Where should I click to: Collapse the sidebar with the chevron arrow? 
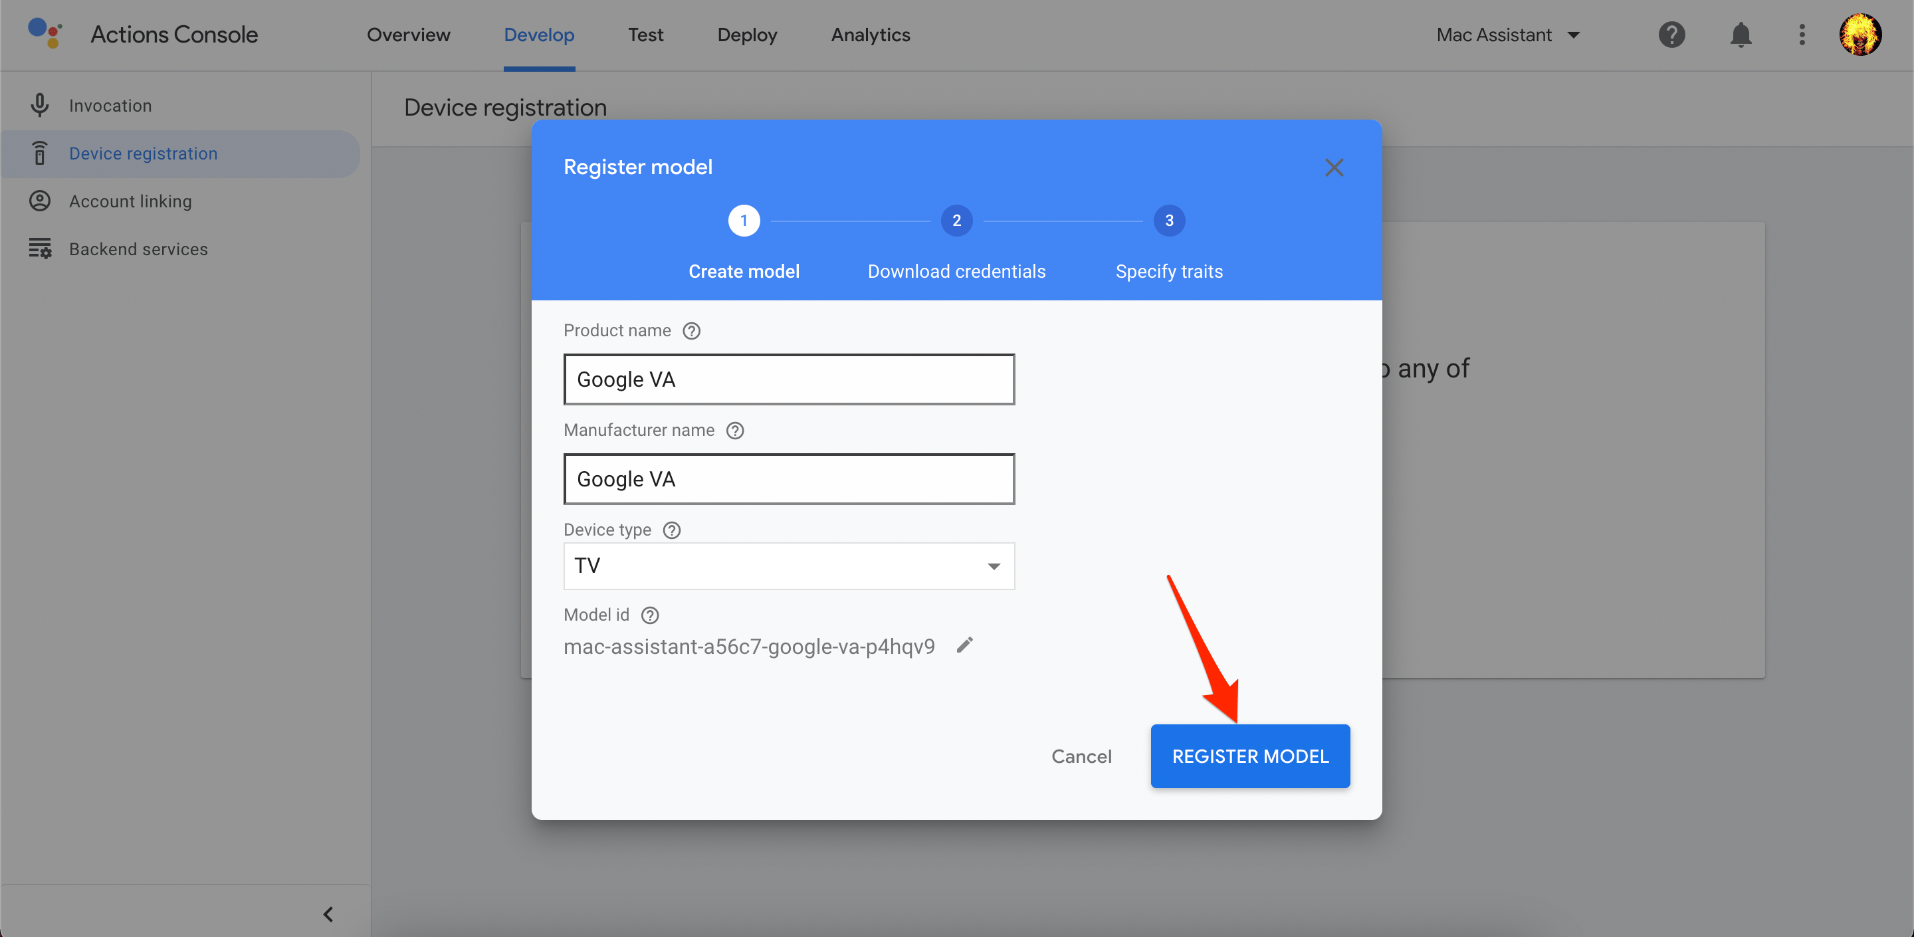328,914
